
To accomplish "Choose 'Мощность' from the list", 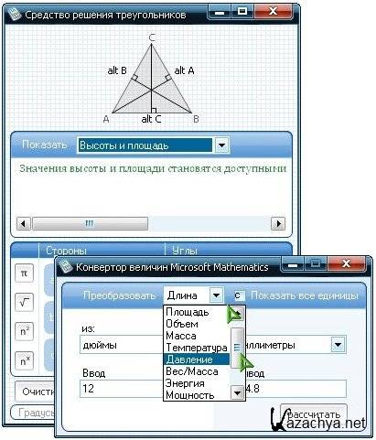I will tap(189, 395).
